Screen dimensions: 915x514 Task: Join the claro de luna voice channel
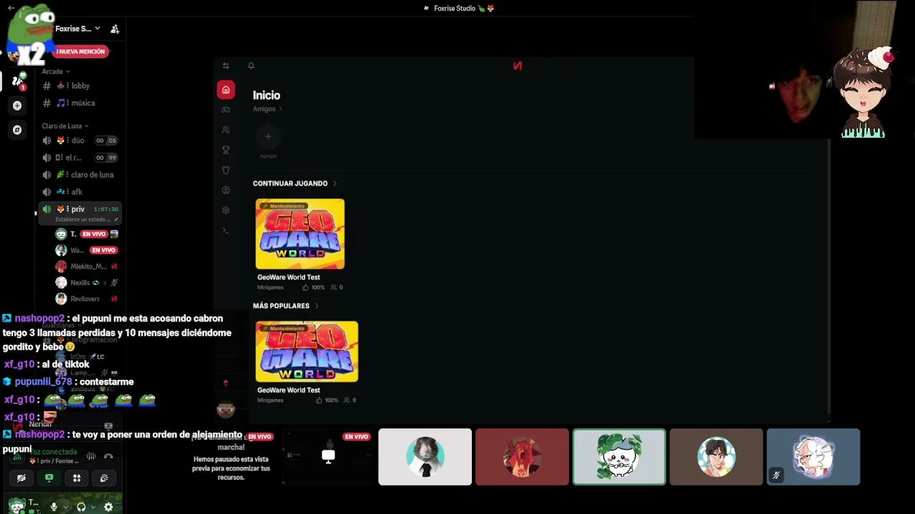click(79, 175)
